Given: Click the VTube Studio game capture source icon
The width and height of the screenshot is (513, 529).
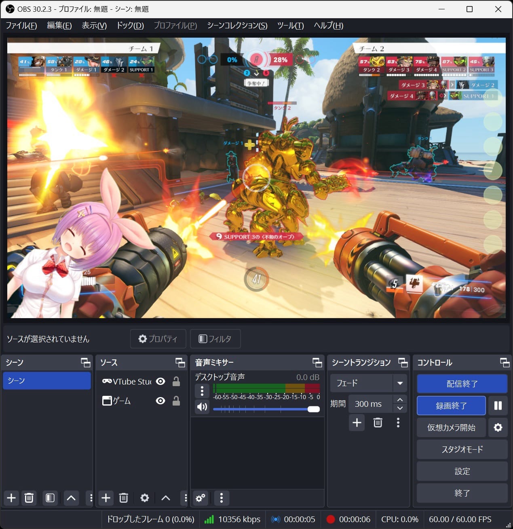Looking at the screenshot, I should (107, 381).
